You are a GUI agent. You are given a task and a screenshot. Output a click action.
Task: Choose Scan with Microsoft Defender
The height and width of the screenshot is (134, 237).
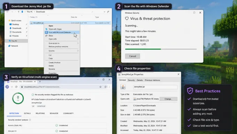click(x=62, y=32)
